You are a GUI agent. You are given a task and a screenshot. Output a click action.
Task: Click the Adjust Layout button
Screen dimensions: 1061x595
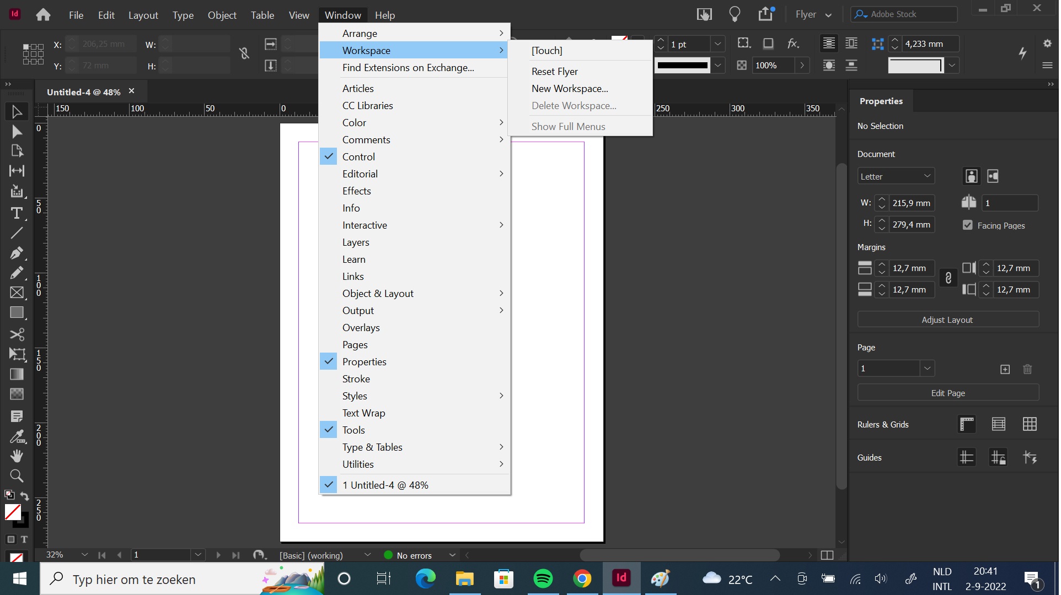[947, 320]
